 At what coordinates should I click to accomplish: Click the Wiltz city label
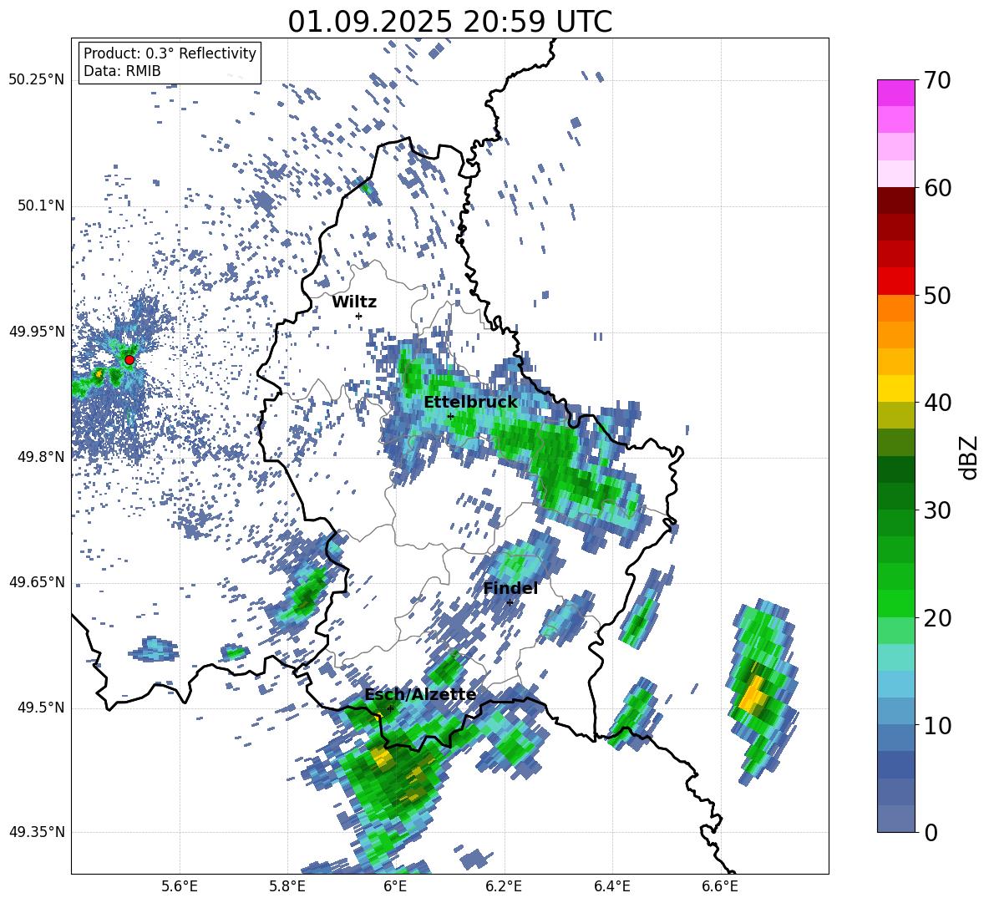click(354, 302)
